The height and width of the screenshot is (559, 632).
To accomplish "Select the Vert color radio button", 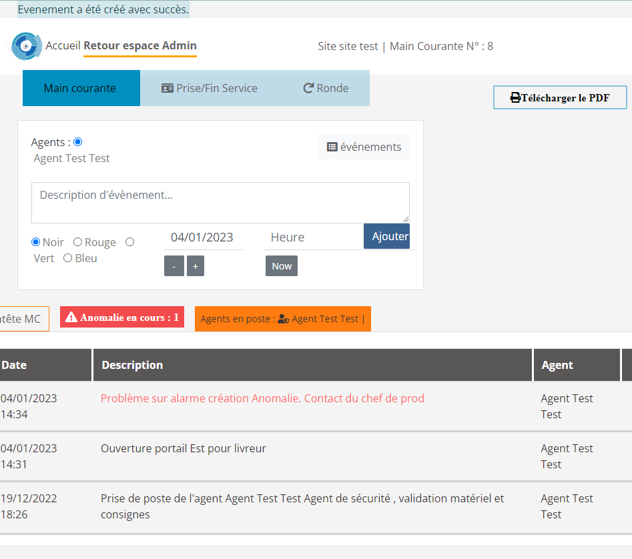I will 130,242.
